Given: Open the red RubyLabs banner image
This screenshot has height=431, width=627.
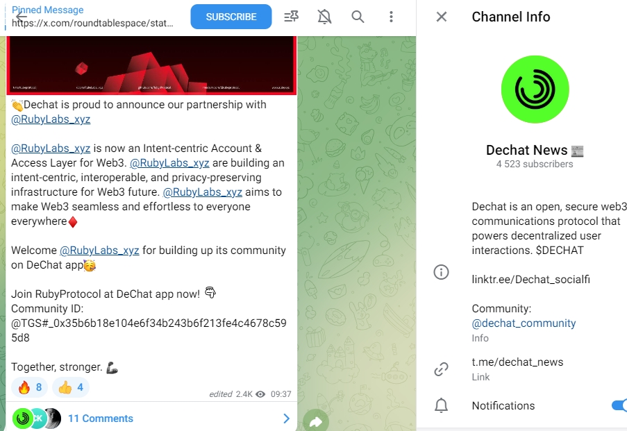Looking at the screenshot, I should click(151, 65).
